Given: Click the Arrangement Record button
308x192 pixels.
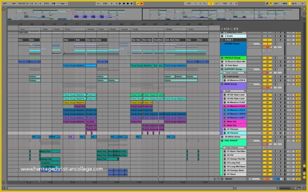Looking at the screenshot, I should click(x=128, y=4).
